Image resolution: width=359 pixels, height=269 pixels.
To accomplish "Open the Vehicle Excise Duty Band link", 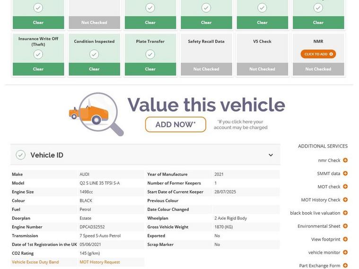I will coord(35,262).
